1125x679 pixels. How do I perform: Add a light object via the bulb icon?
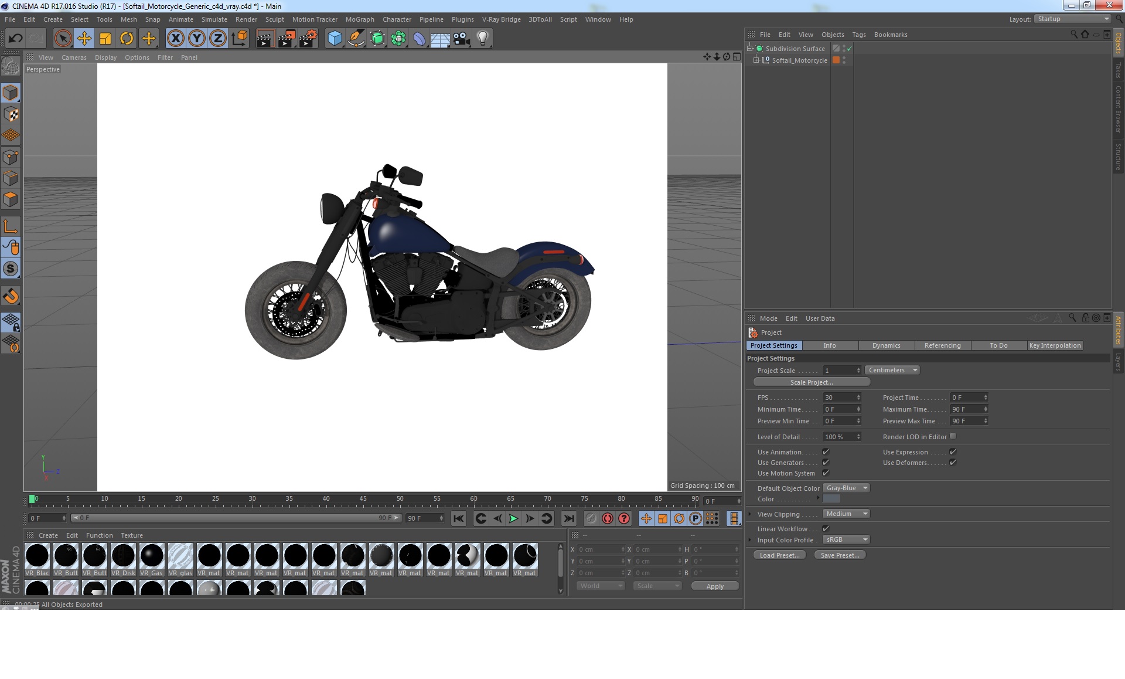482,39
